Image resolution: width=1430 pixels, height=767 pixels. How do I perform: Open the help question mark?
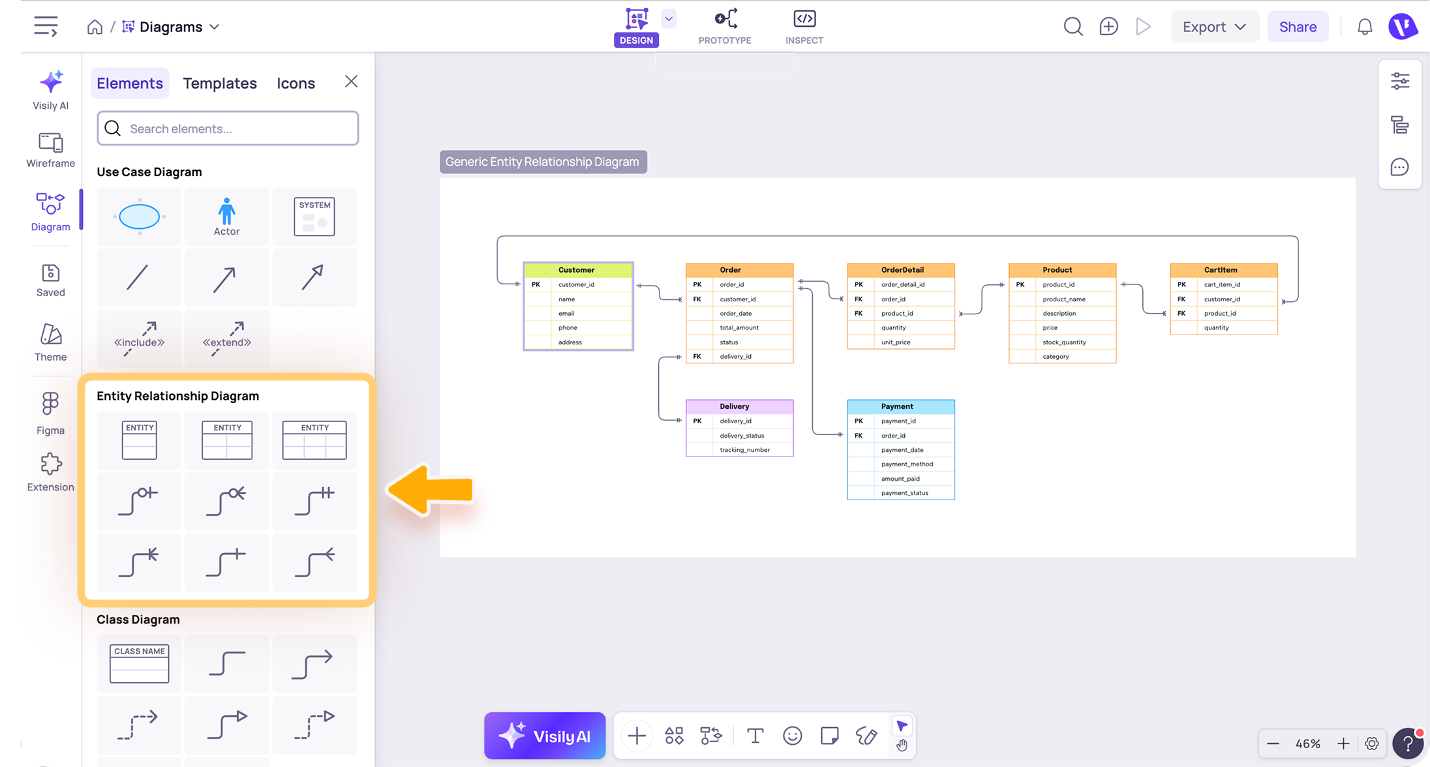1408,744
